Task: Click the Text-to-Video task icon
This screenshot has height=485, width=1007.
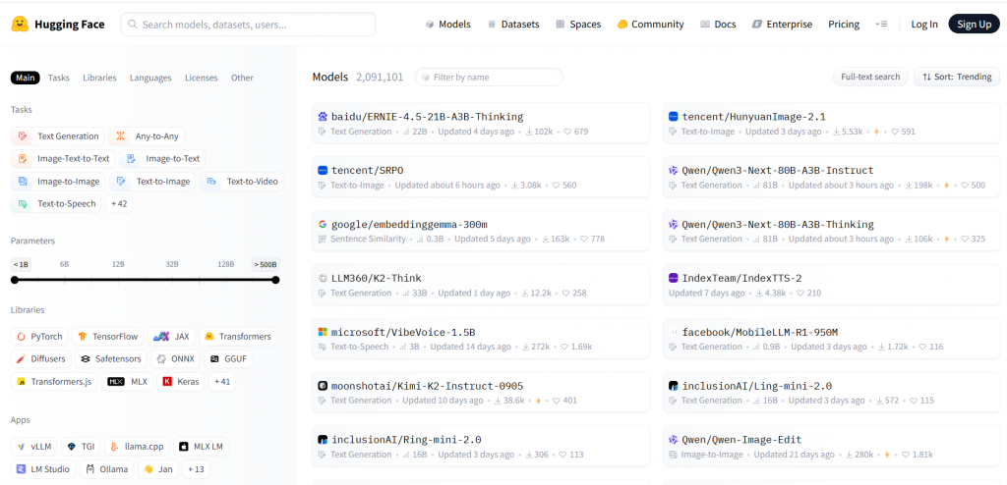Action: coord(212,182)
